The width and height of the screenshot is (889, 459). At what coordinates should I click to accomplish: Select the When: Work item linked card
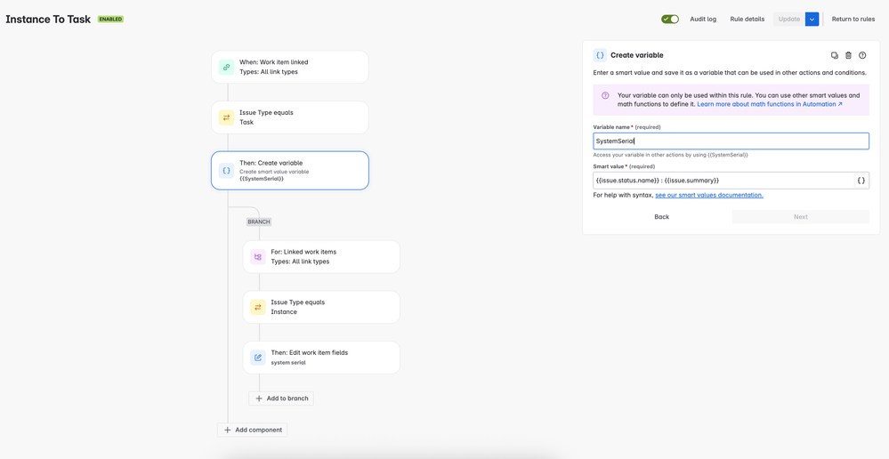coord(290,67)
